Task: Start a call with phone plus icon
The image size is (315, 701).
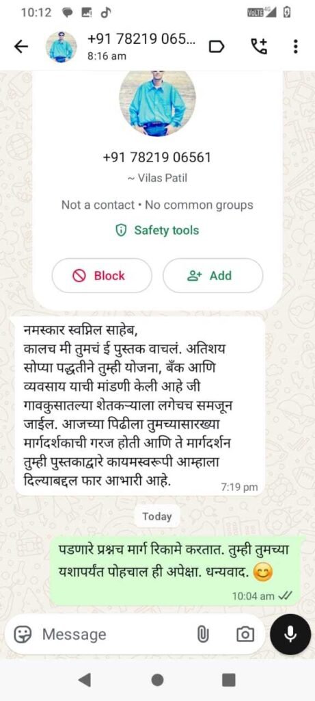Action: (258, 46)
